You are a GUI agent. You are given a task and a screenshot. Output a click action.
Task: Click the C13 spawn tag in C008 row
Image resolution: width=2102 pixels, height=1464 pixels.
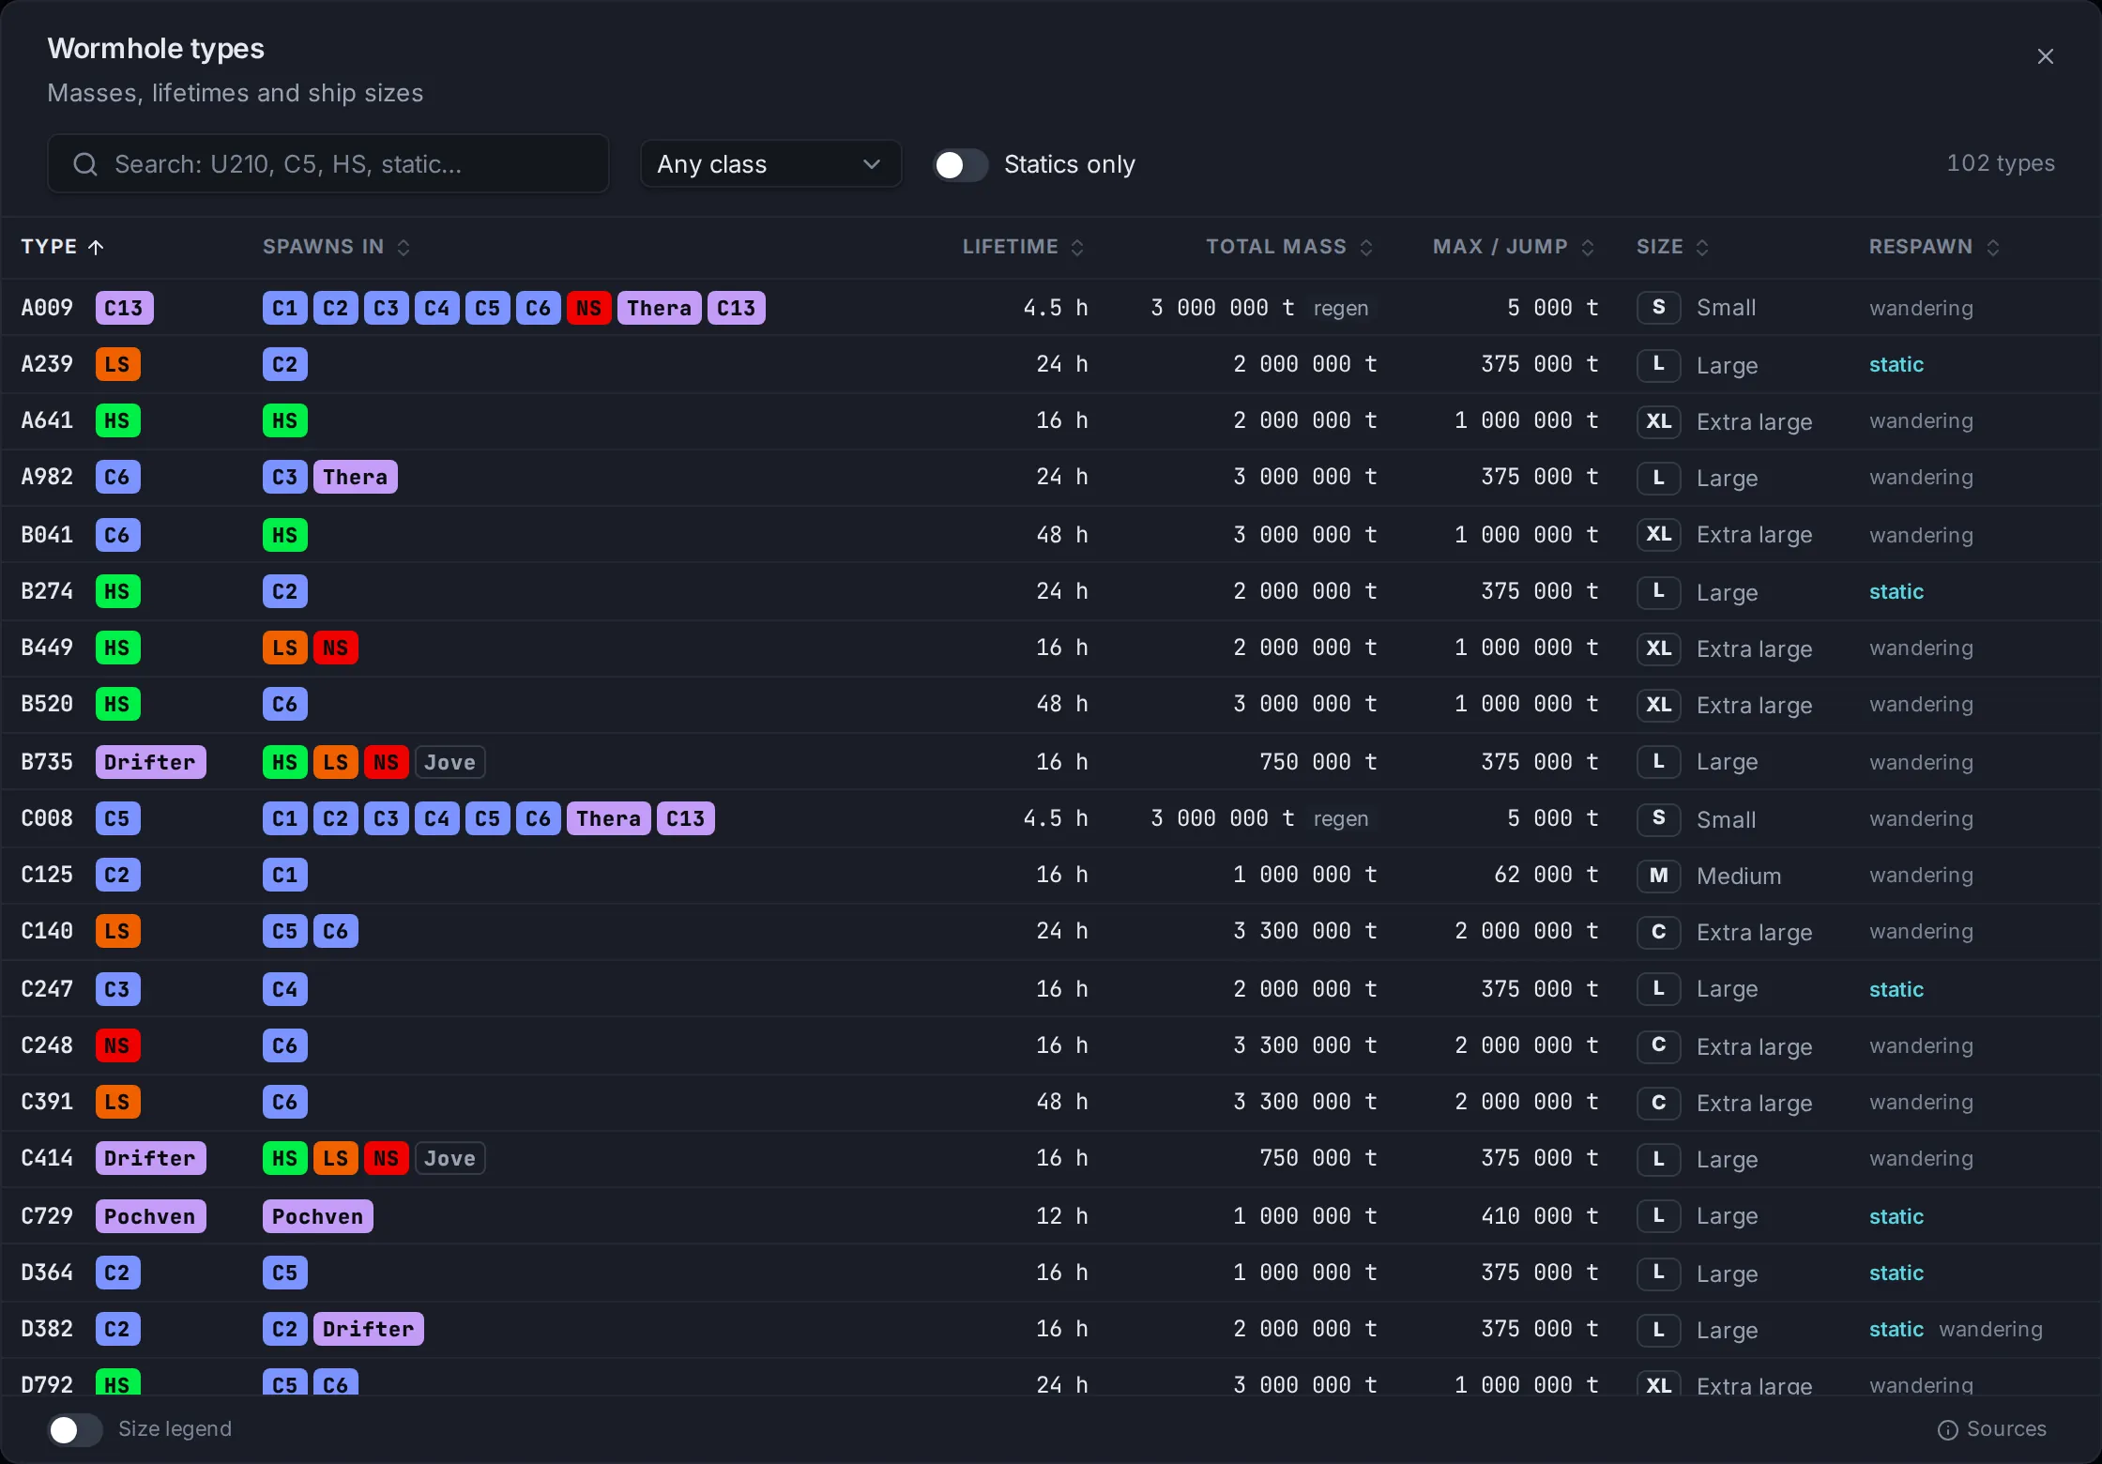click(685, 818)
